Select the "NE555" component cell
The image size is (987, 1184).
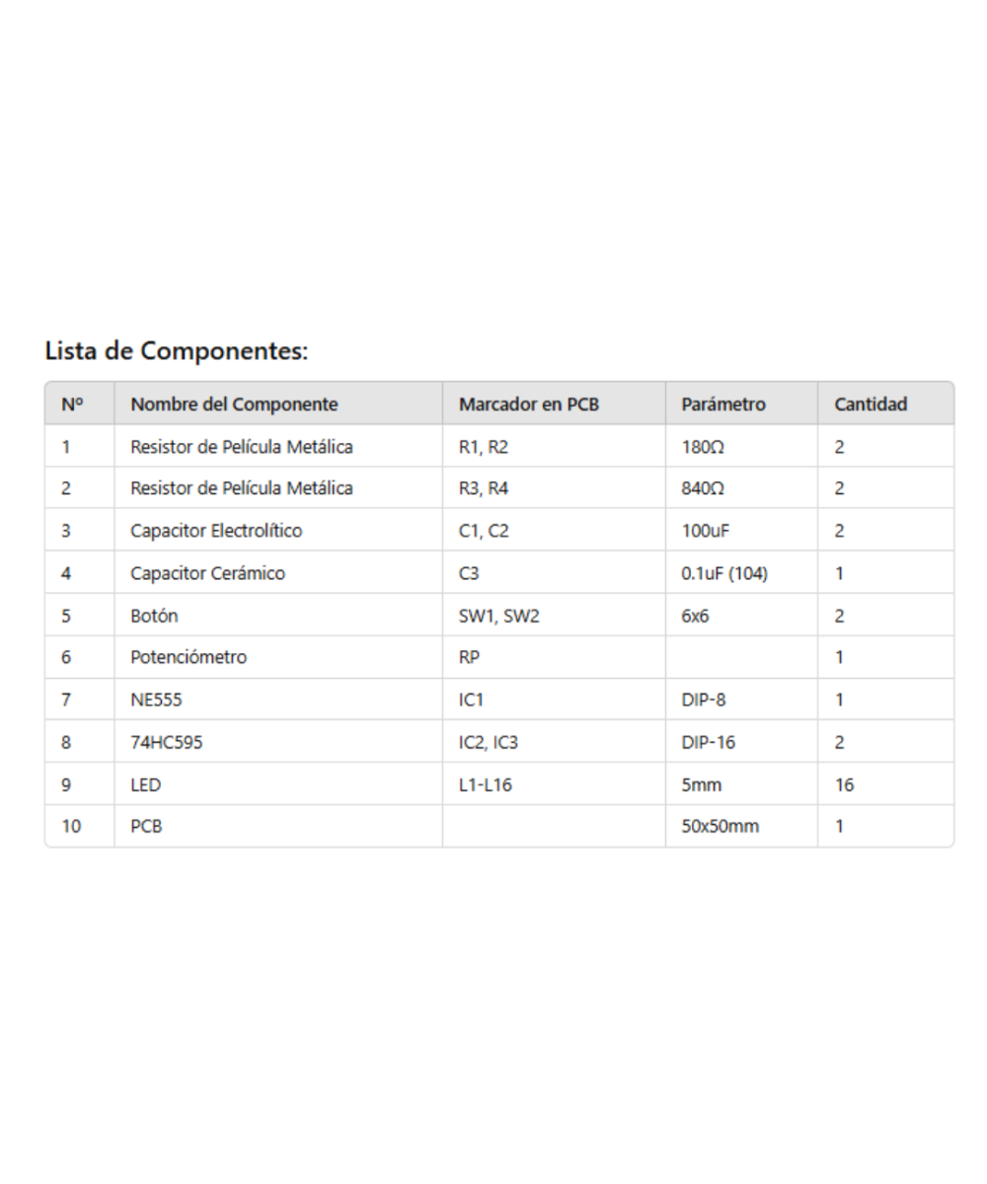pos(156,701)
